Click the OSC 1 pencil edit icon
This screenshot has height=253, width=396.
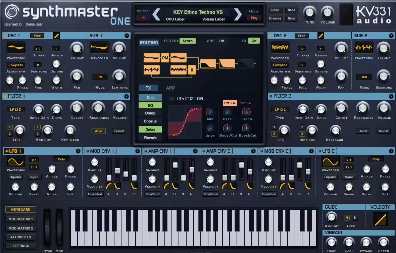click(56, 36)
